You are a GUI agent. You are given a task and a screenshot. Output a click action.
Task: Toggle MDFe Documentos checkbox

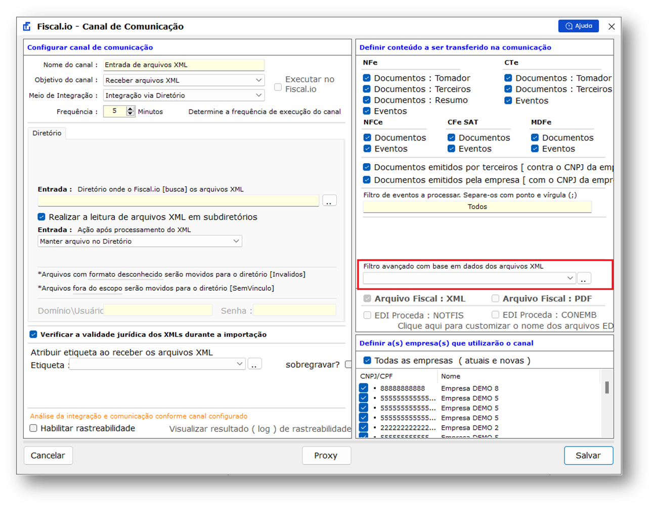(535, 137)
